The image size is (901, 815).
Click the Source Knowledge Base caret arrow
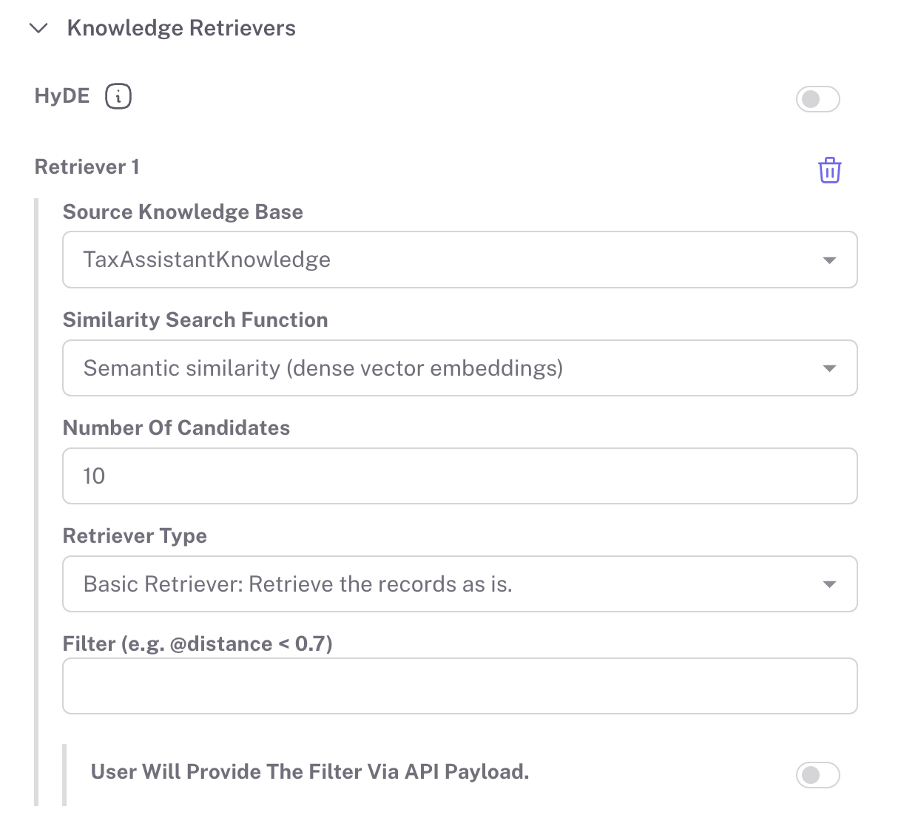point(829,260)
